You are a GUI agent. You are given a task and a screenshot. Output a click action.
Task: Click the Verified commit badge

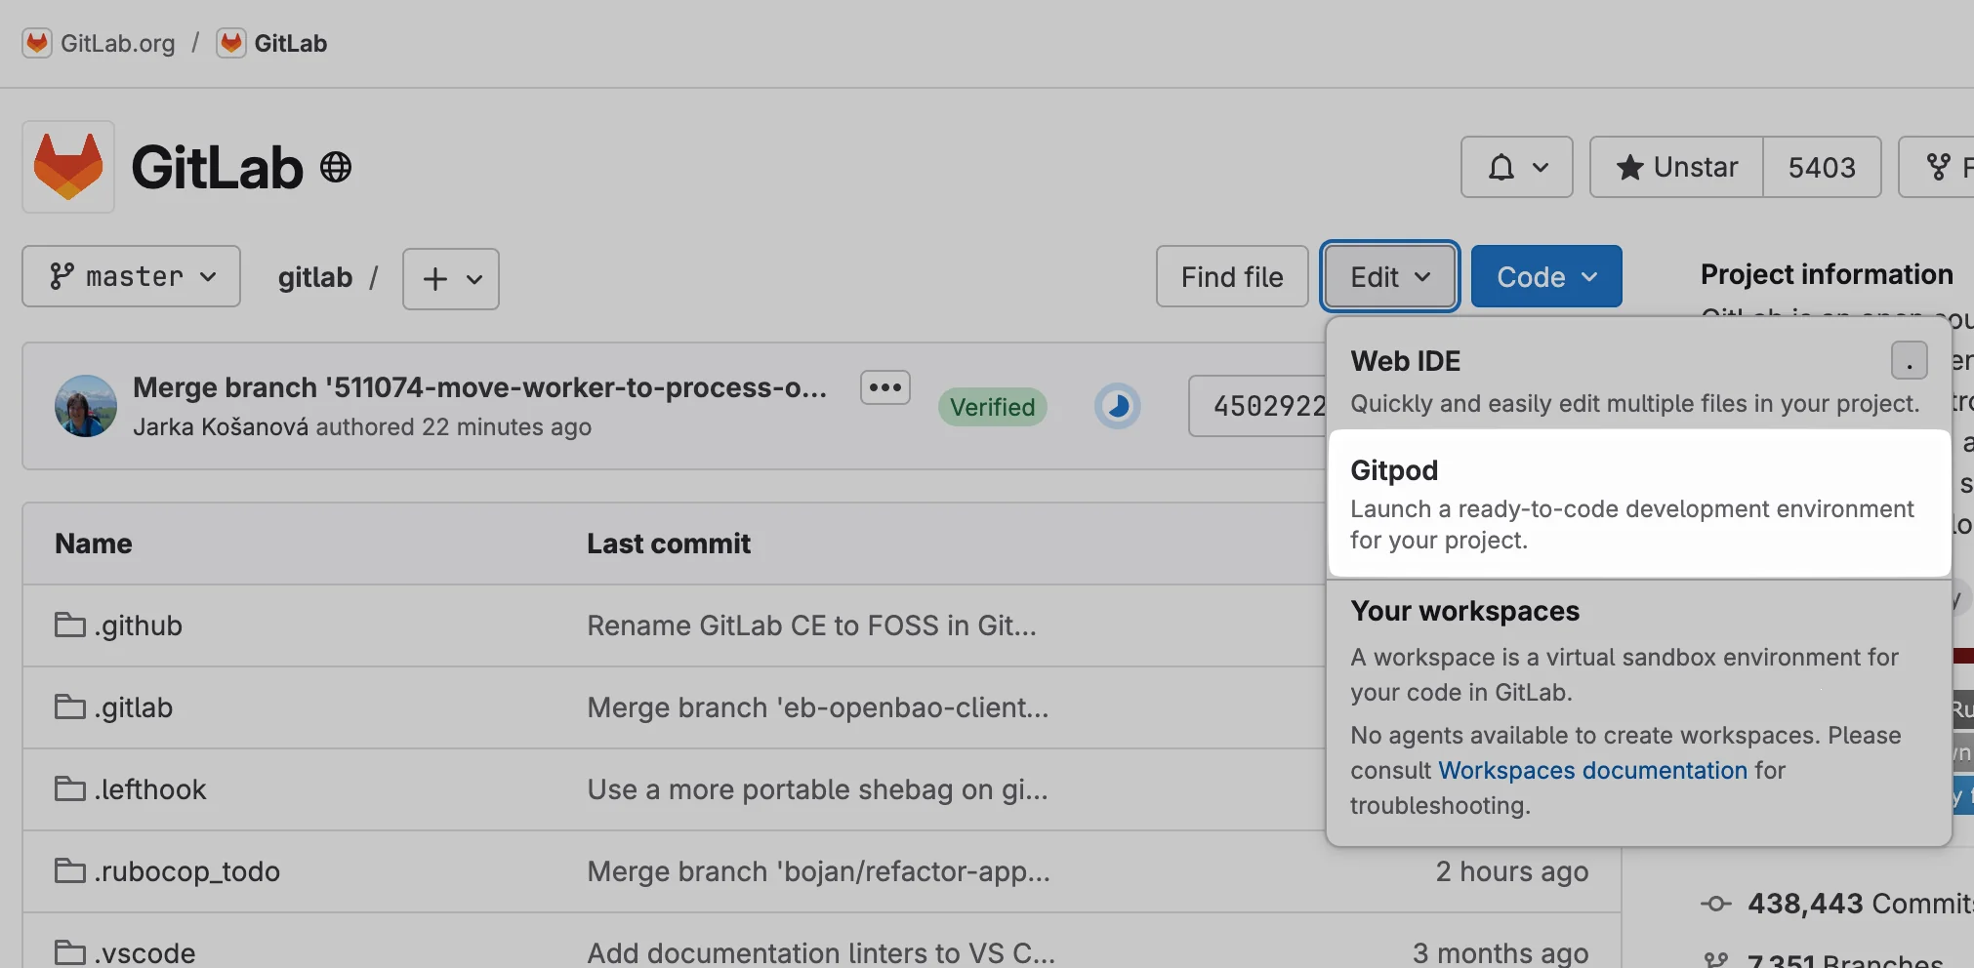tap(993, 407)
